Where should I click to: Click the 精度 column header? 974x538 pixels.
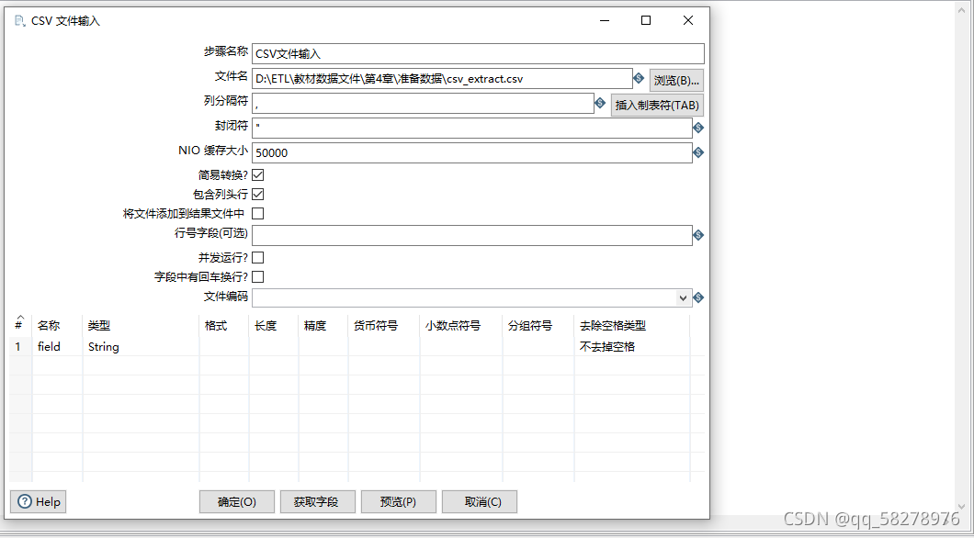click(323, 326)
